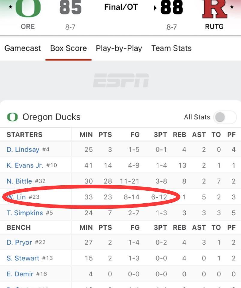The height and width of the screenshot is (288, 241).
Task: Click the small Oregon icon beside Oregon Ducks
Action: 12,117
